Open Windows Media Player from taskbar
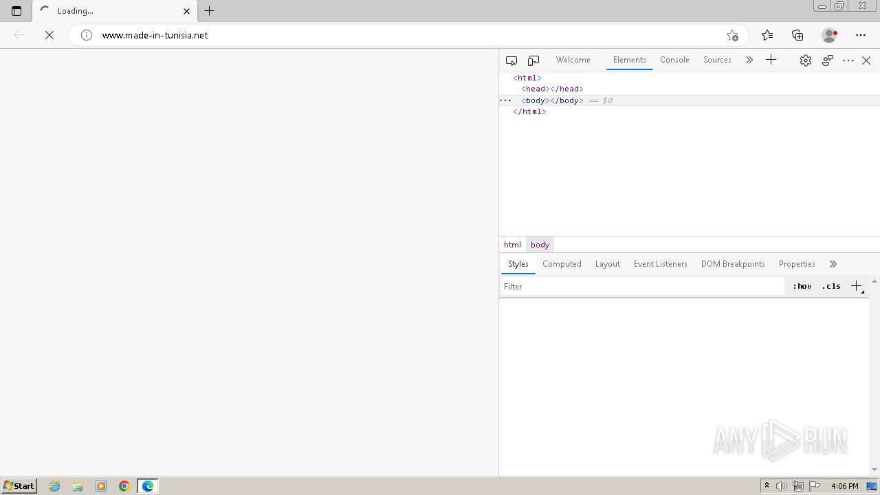 [x=101, y=486]
